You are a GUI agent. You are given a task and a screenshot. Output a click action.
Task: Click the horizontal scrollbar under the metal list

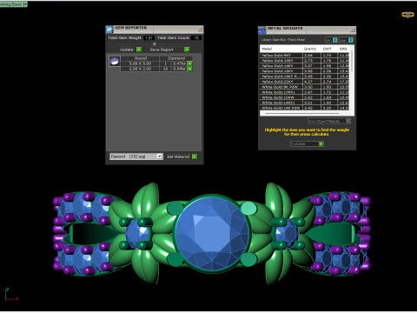pos(302,113)
